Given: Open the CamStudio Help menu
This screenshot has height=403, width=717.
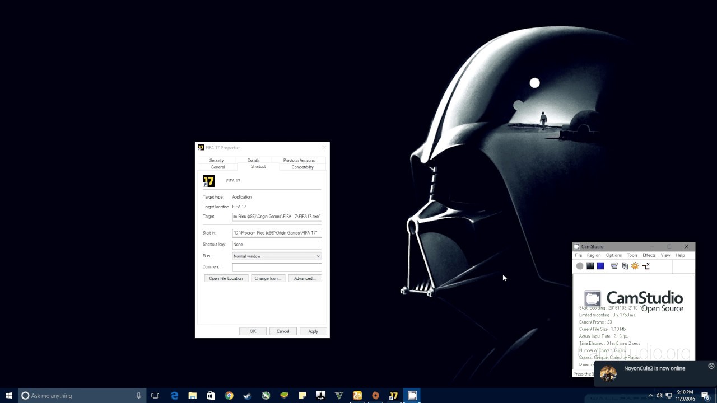Looking at the screenshot, I should (680, 255).
